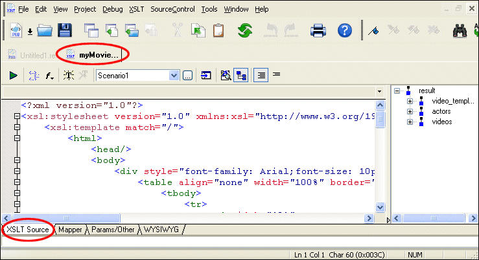Click the Paste clipboard icon

pos(218,30)
